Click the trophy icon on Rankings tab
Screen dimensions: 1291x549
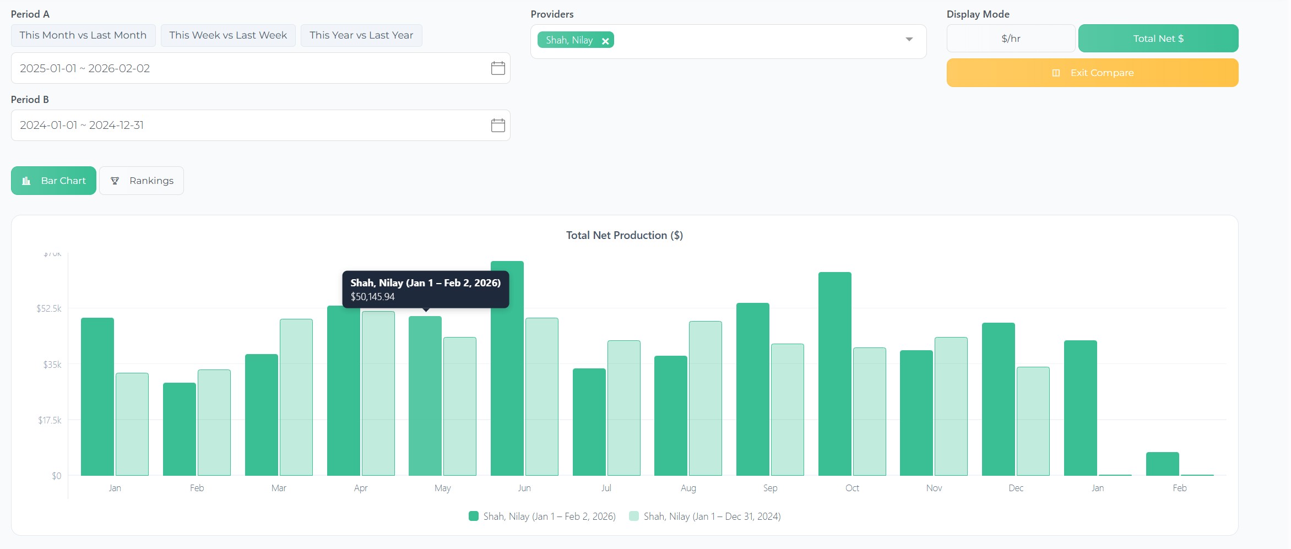(x=115, y=181)
